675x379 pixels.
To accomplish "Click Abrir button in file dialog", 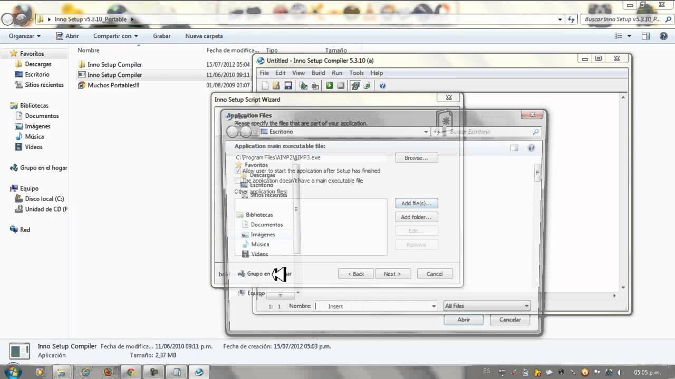I will (x=464, y=320).
